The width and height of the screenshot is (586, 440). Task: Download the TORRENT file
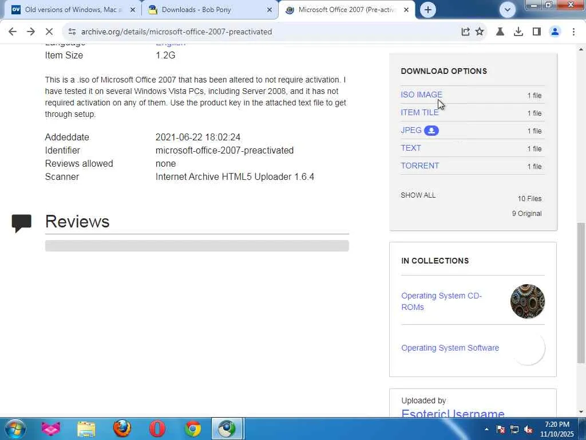(x=419, y=166)
